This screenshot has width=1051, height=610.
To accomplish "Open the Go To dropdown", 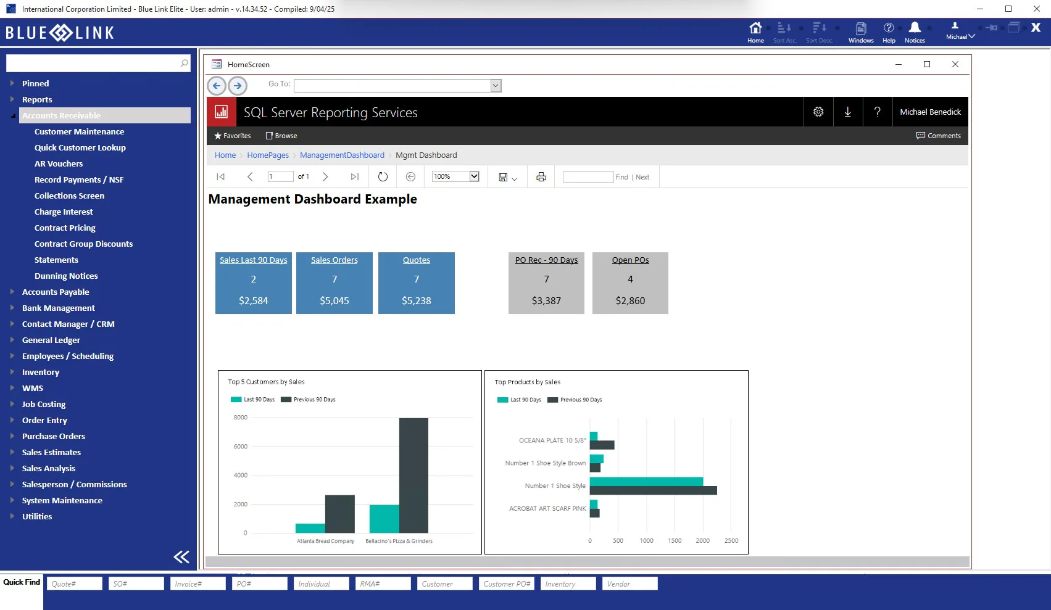I will pyautogui.click(x=496, y=86).
